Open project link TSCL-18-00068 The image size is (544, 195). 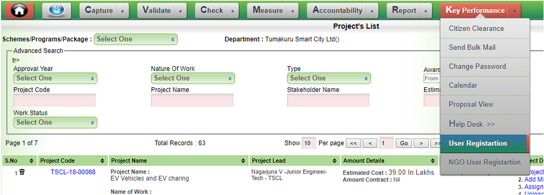[73, 172]
